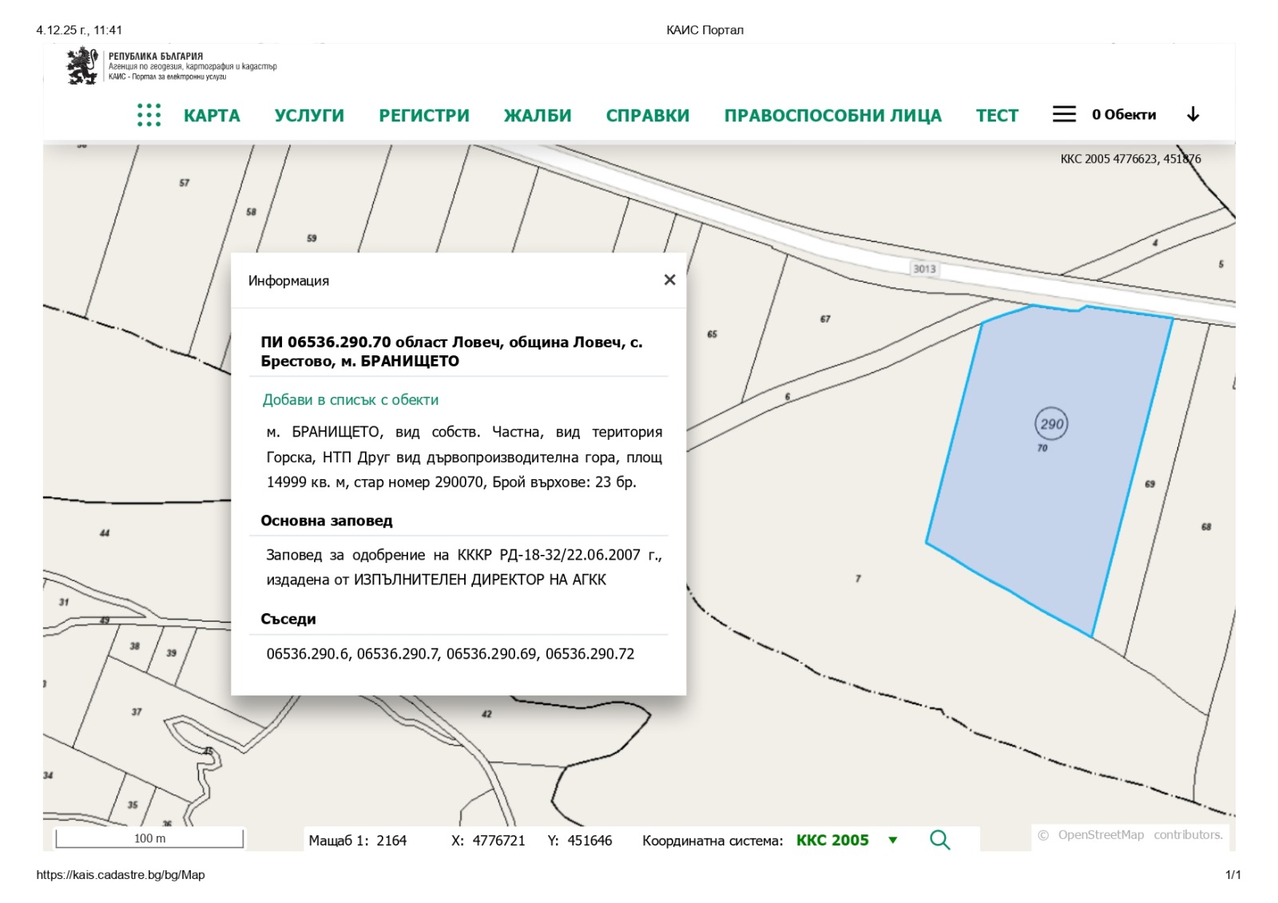Click the Добави в списък с обекти link

(351, 400)
